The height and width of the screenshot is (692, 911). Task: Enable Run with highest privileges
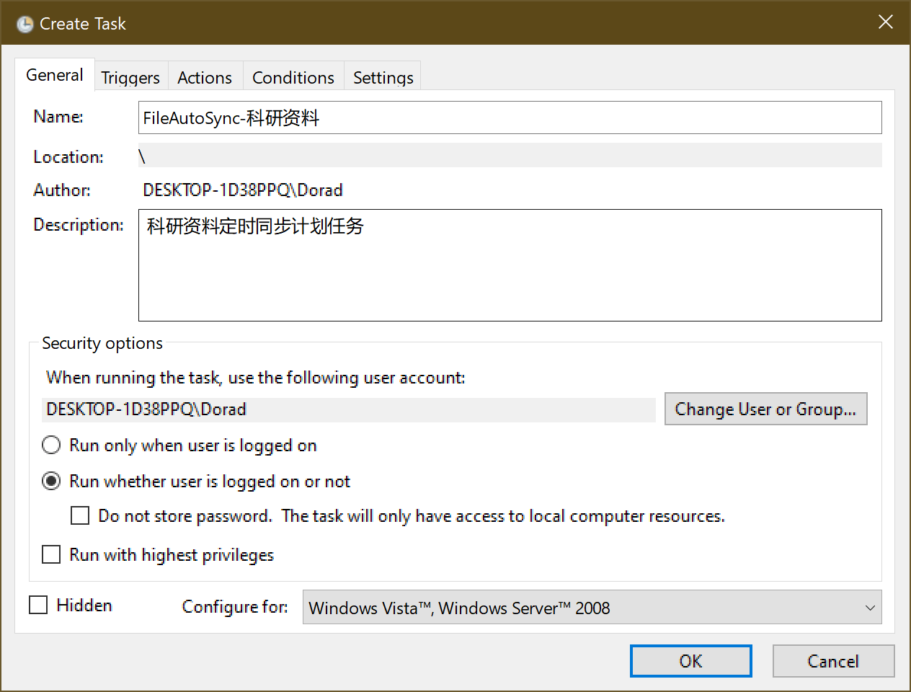tap(51, 554)
